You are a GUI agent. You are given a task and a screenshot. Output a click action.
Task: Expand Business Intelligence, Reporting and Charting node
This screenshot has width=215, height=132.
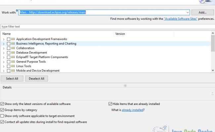4,44
